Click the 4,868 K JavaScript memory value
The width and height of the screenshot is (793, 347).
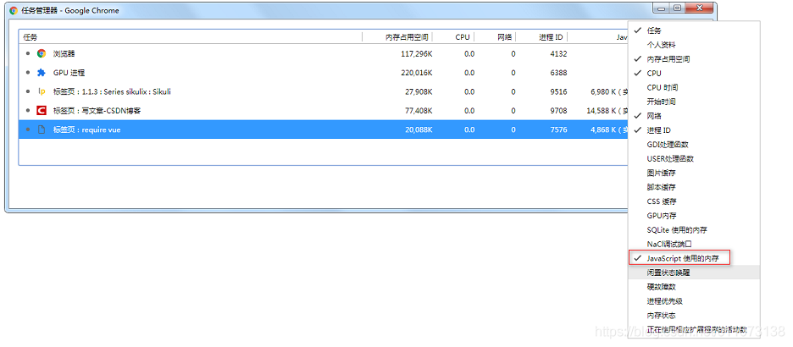[609, 129]
